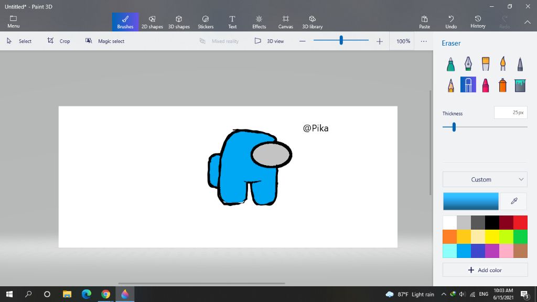Choose the black color swatch
Viewport: 537px width, 302px height.
pos(492,222)
